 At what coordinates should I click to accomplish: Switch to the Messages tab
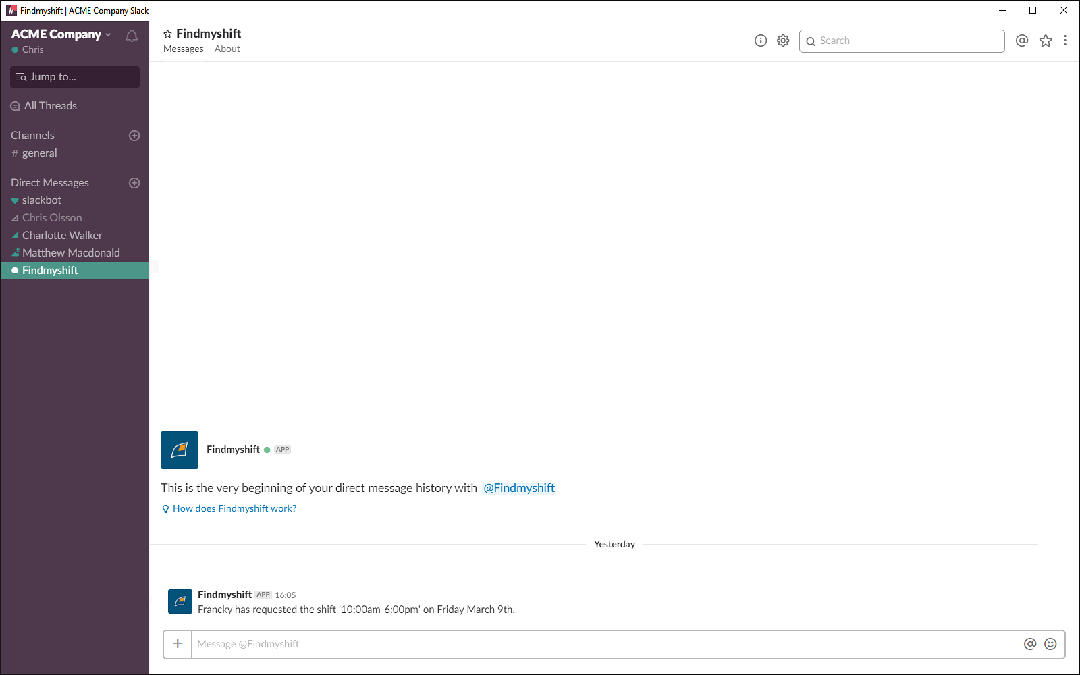[183, 49]
